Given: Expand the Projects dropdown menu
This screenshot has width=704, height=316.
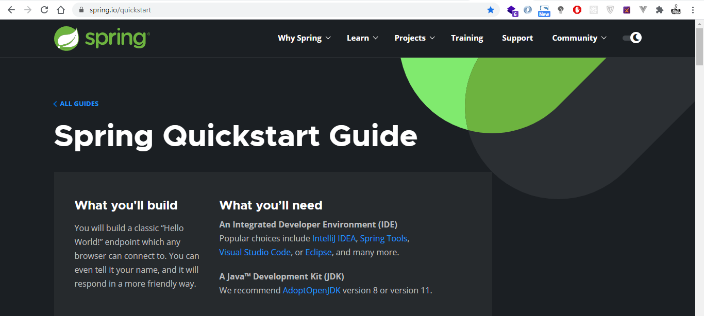Looking at the screenshot, I should [415, 38].
